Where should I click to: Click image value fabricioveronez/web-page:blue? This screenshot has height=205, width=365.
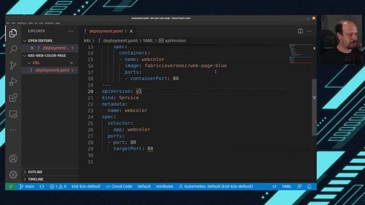185,66
